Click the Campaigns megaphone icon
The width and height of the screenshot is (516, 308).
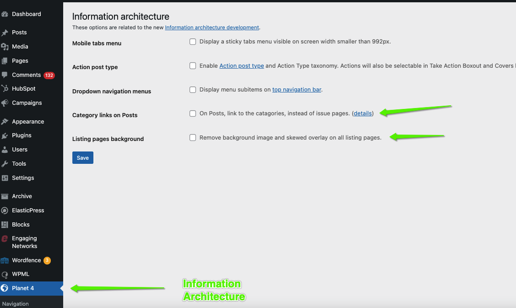(5, 103)
